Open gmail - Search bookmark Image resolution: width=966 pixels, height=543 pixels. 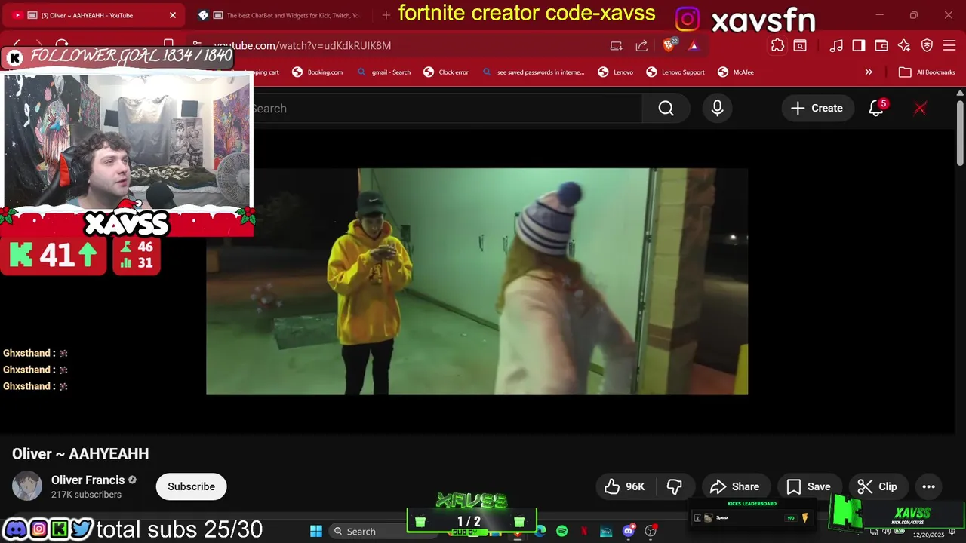pos(384,72)
